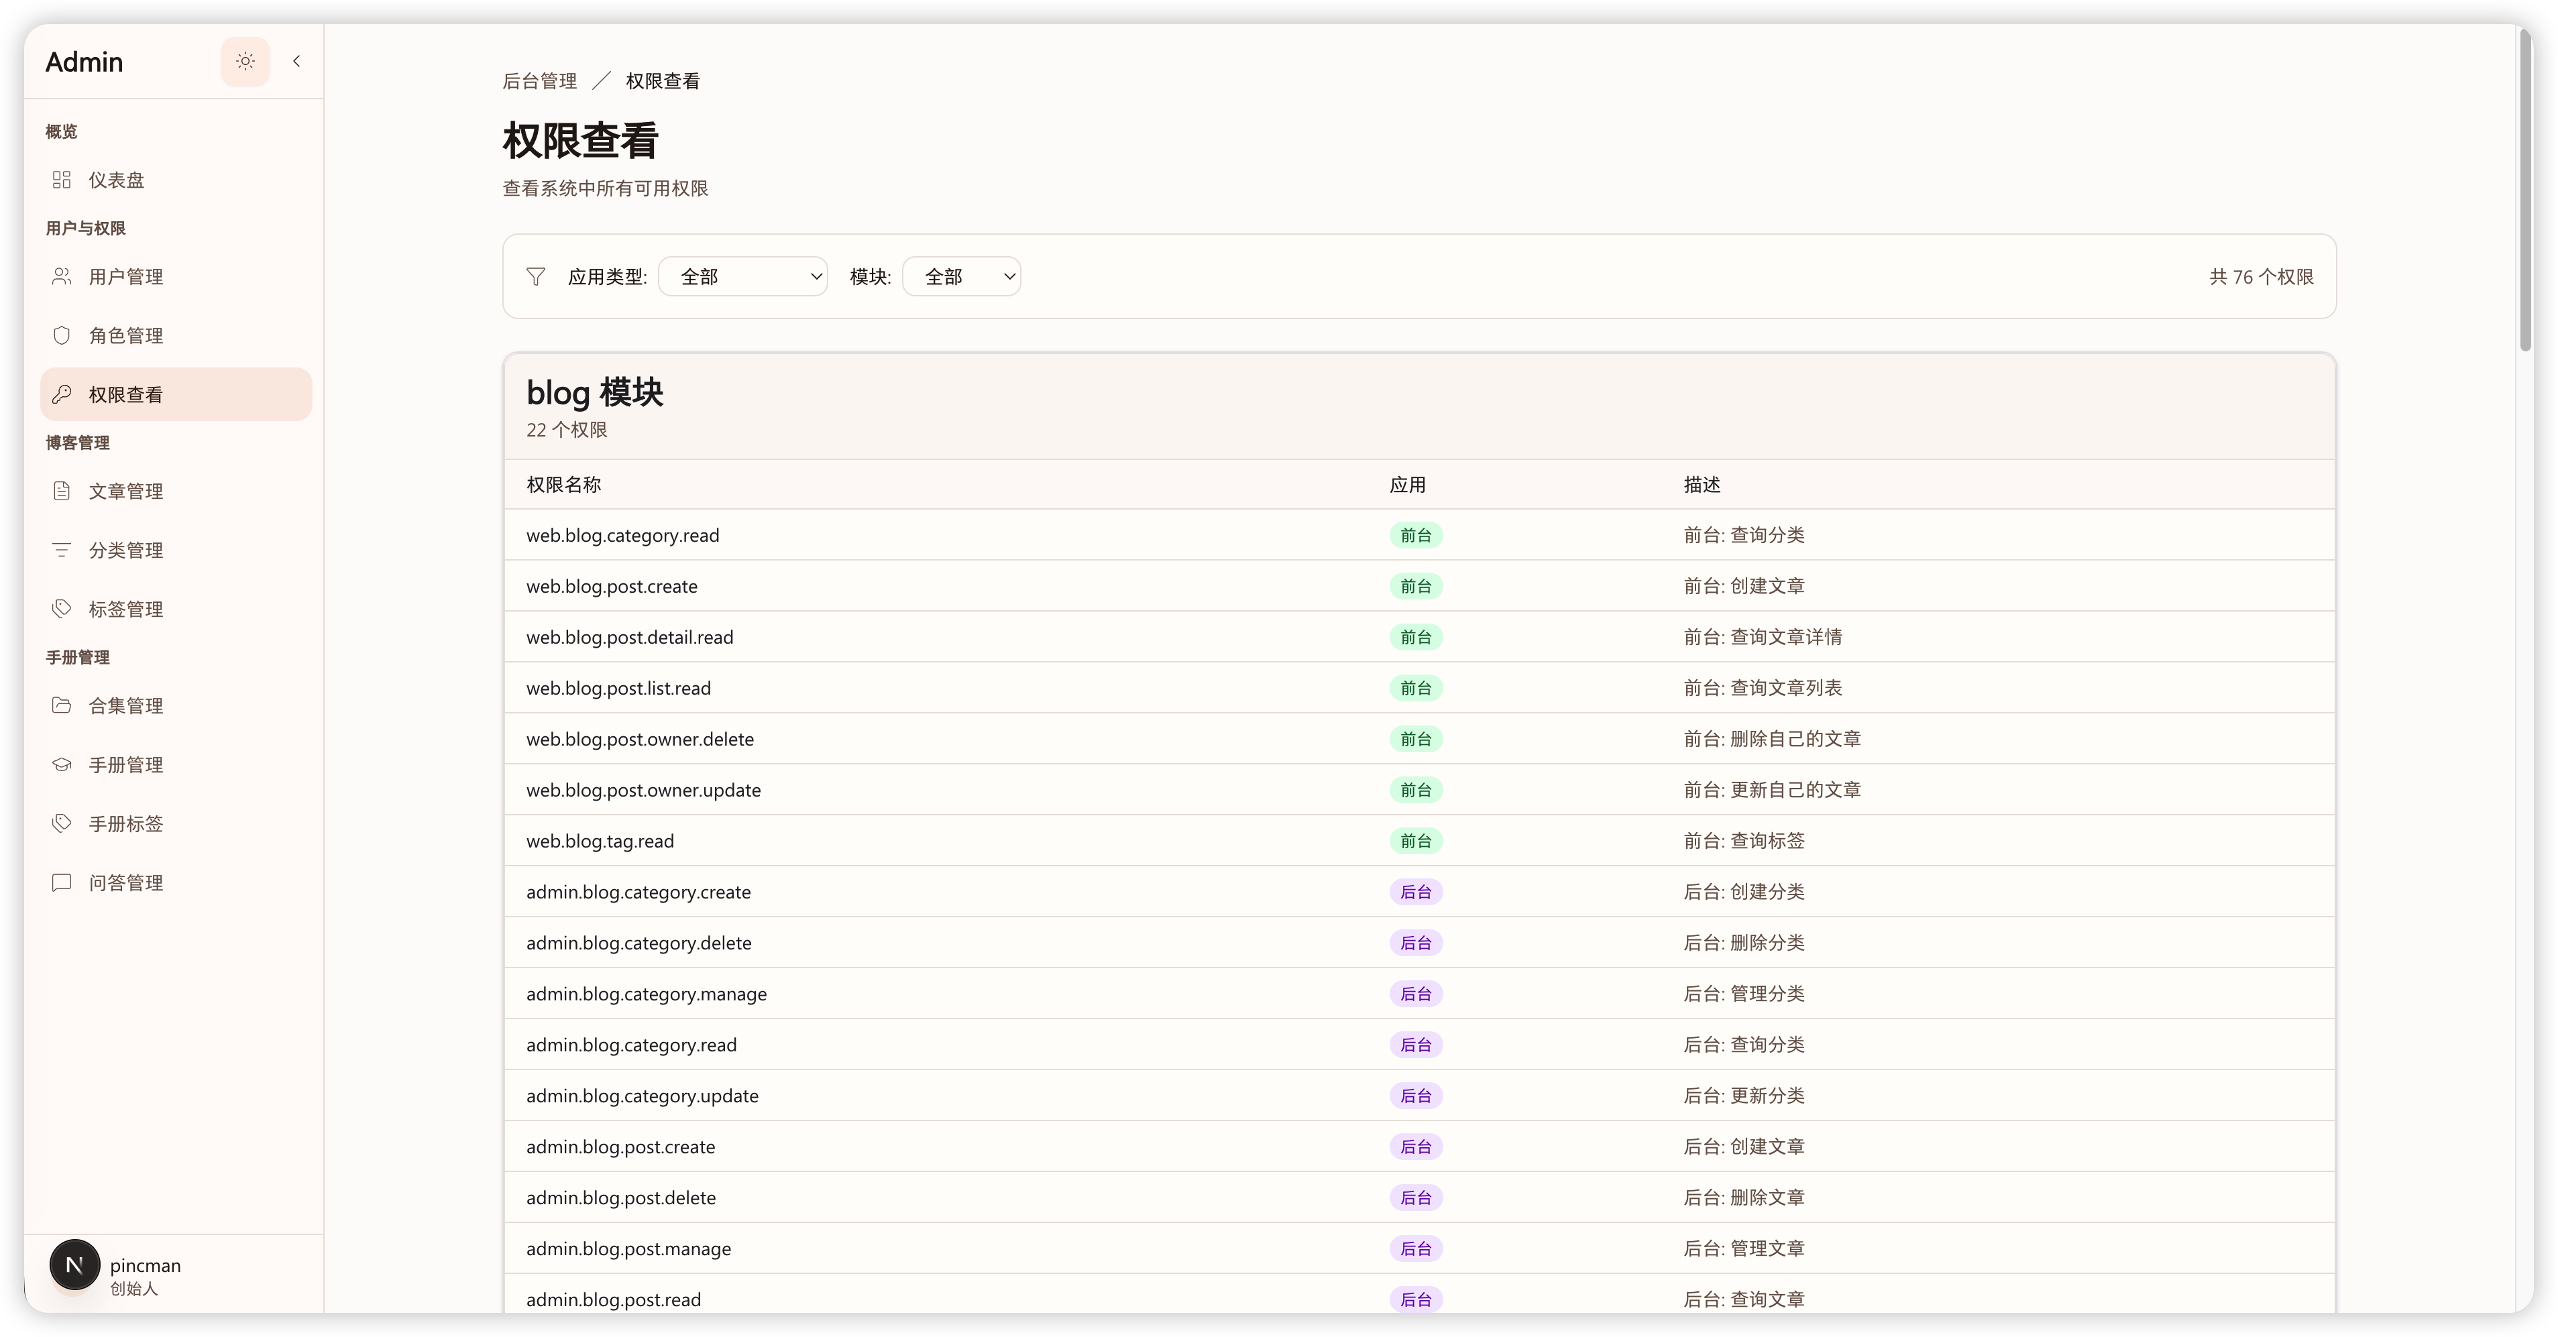Image resolution: width=2558 pixels, height=1337 pixels.
Task: Click the shield icon beside 角色管理
Action: click(62, 335)
